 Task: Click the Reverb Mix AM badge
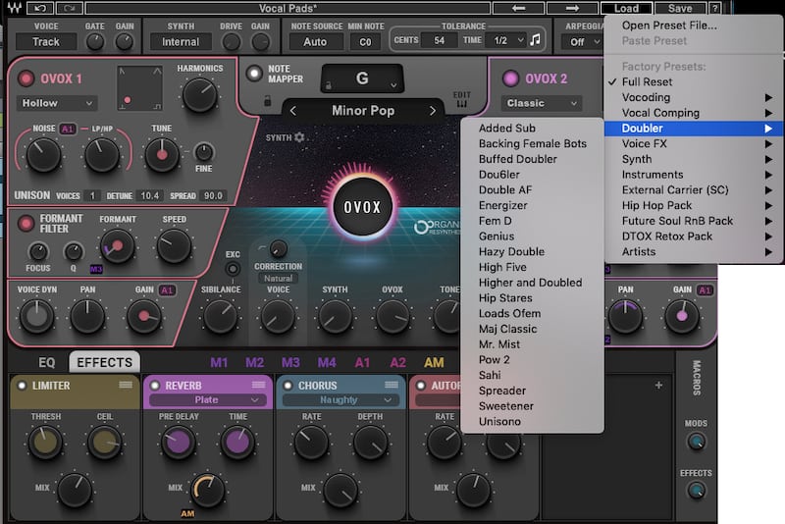(x=187, y=513)
